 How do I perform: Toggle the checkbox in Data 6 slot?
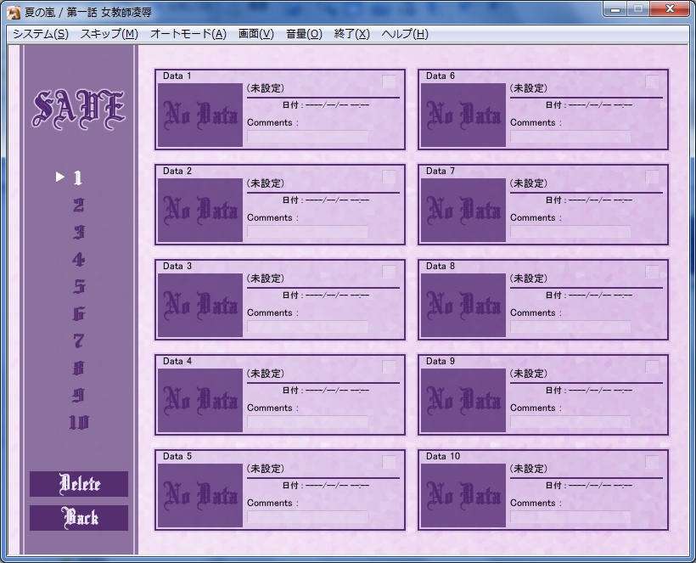(652, 82)
